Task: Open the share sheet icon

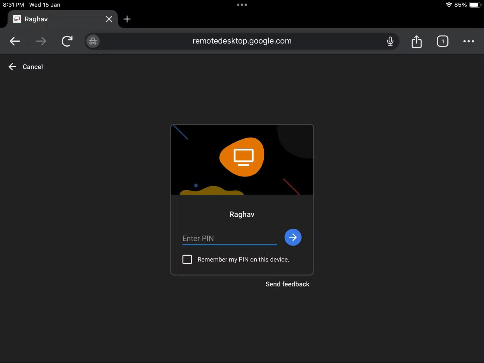Action: pos(417,41)
